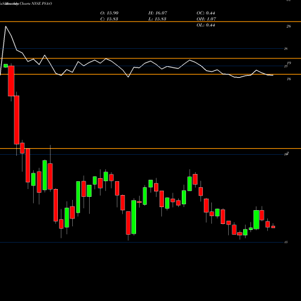Click the high price value H: 16.07

158,13
